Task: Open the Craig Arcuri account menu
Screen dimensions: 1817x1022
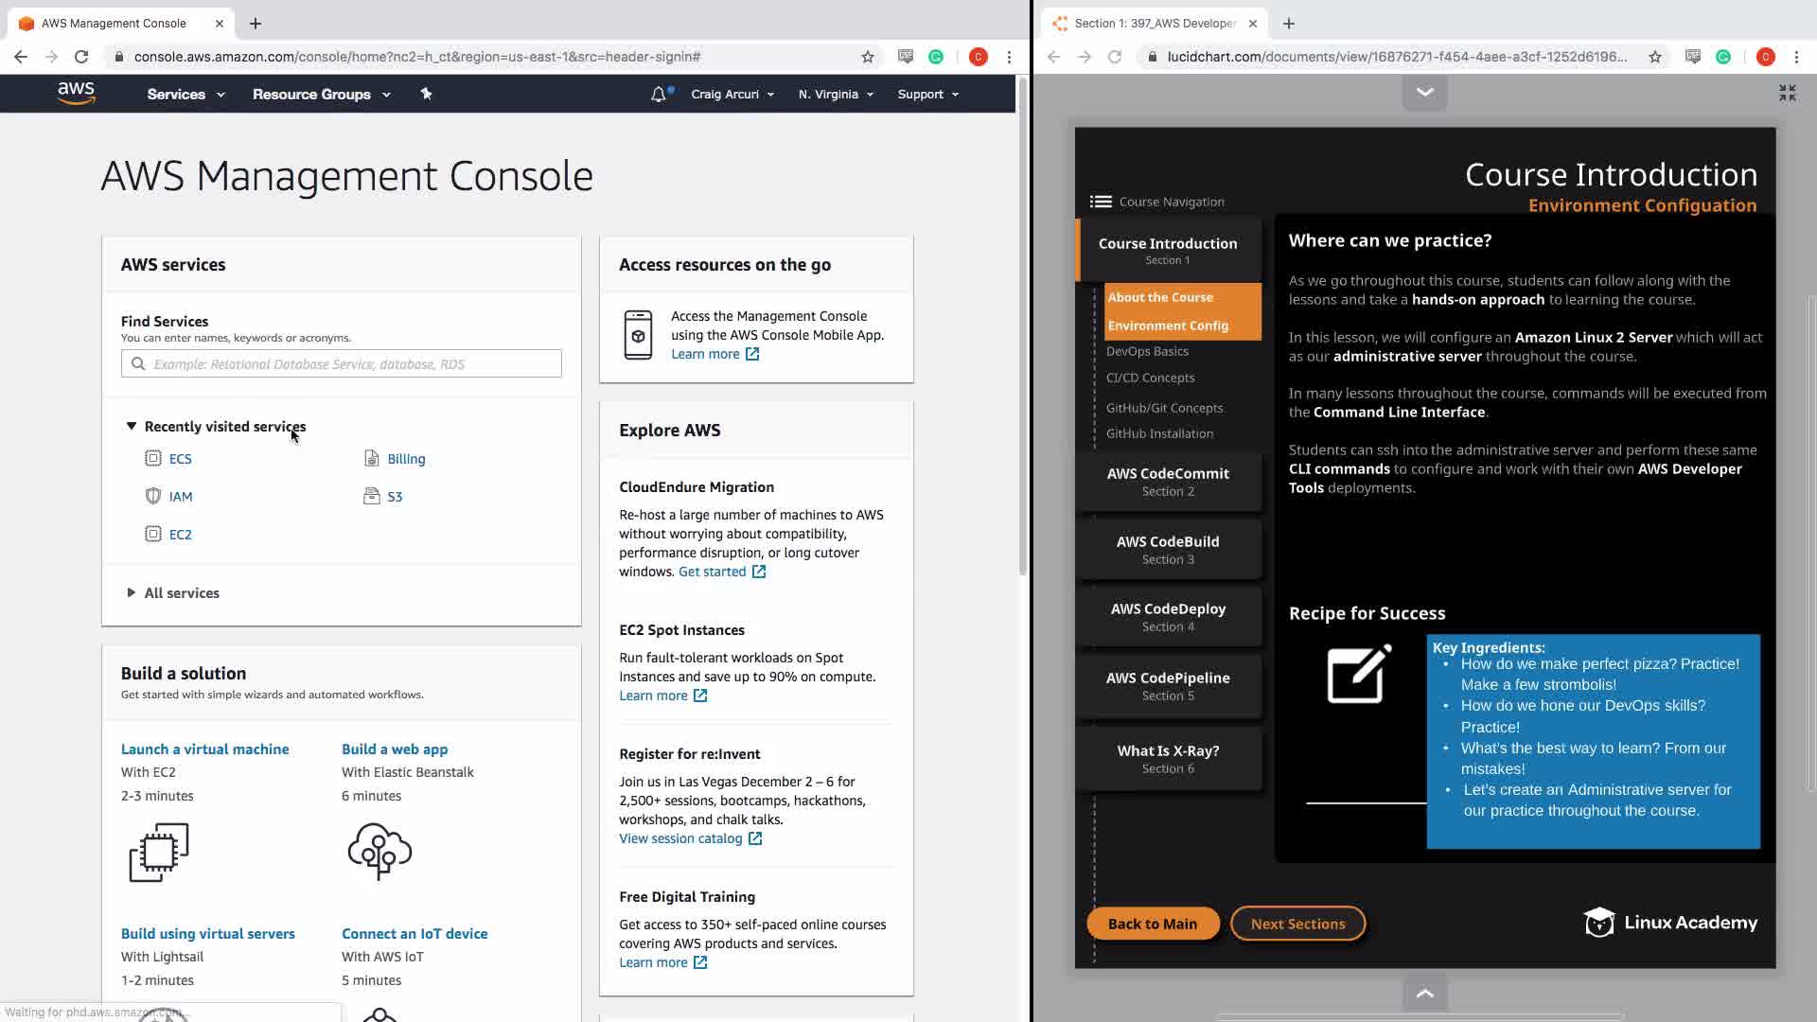Action: [x=732, y=94]
